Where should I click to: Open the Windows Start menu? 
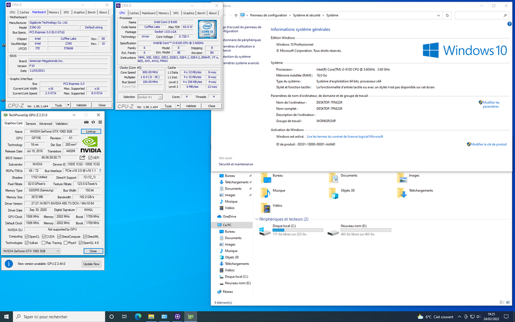[6, 316]
